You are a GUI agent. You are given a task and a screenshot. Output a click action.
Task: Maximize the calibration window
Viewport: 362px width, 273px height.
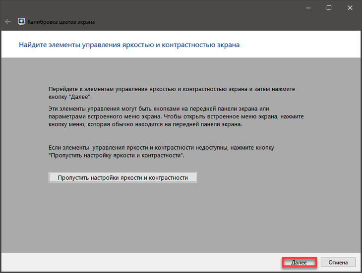[x=329, y=8]
